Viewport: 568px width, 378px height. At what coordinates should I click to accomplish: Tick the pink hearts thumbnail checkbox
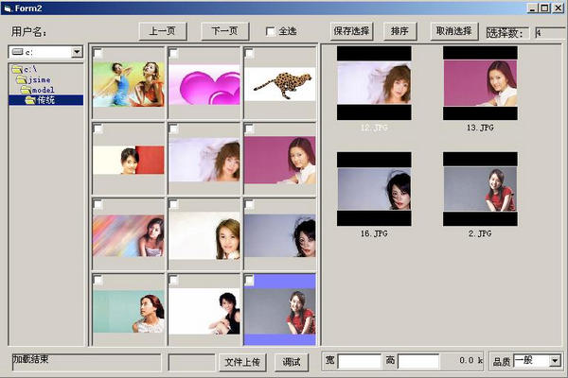coord(174,54)
